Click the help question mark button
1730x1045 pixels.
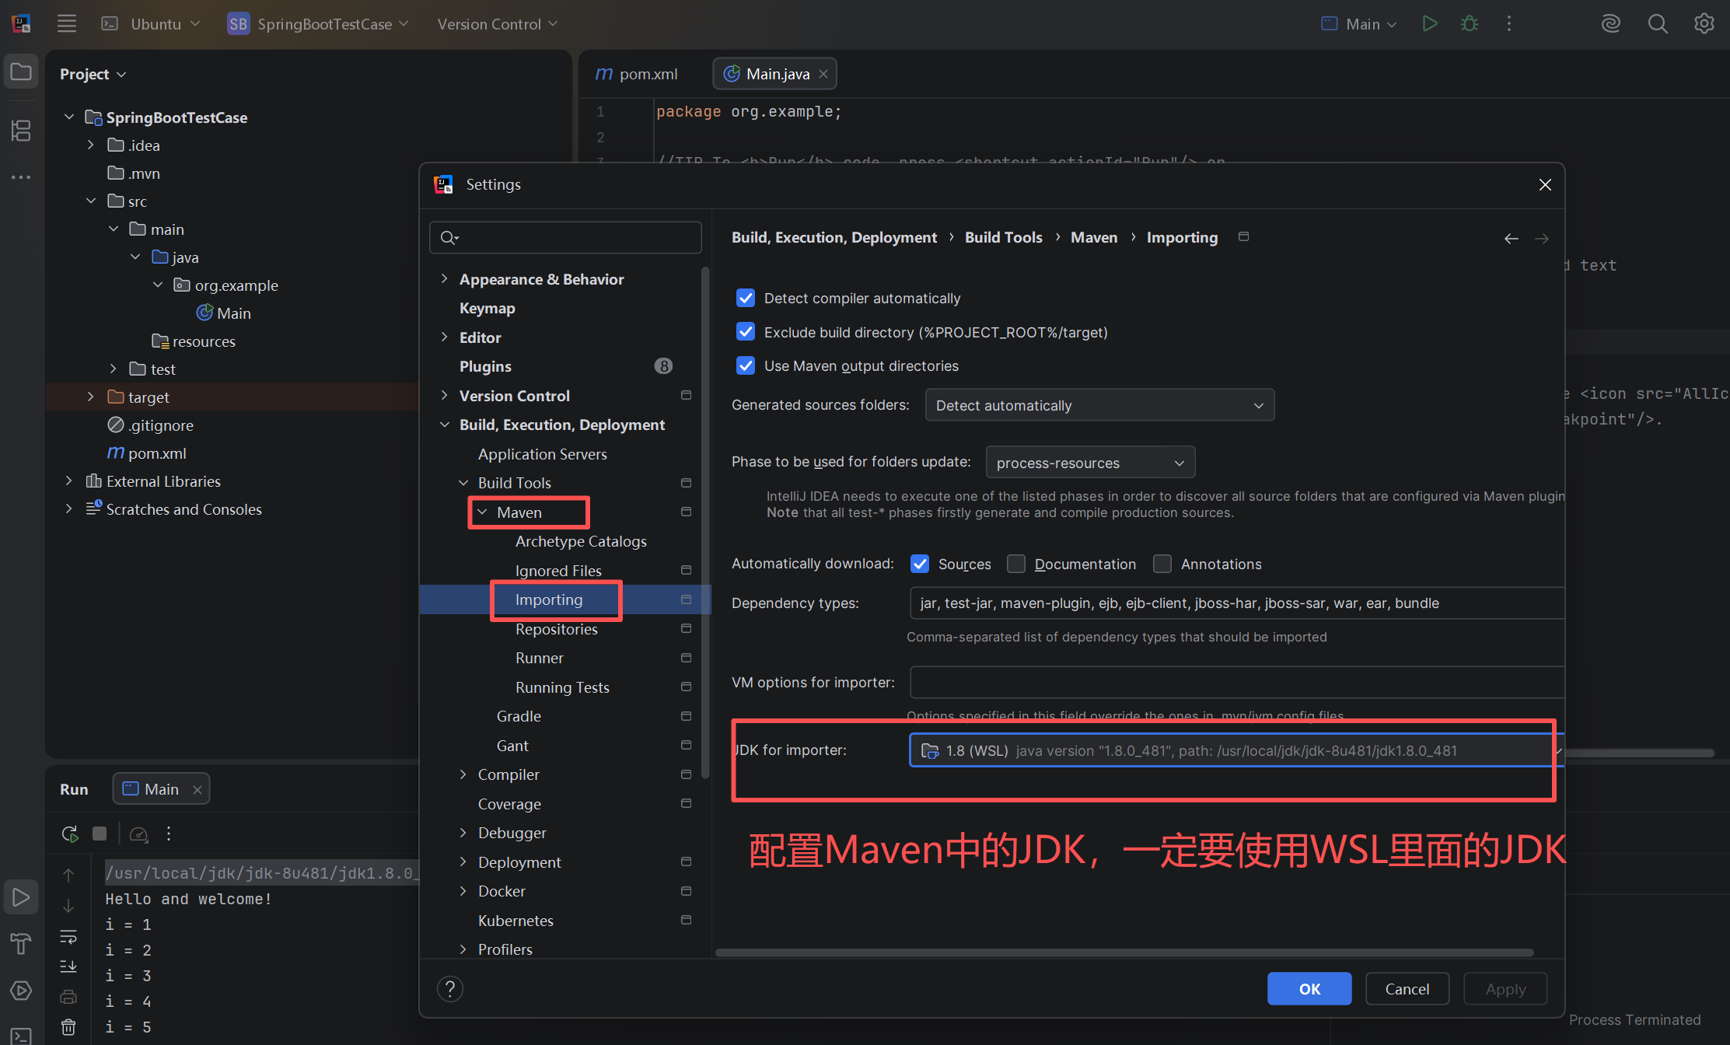[450, 989]
